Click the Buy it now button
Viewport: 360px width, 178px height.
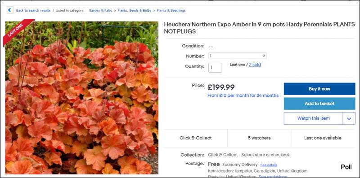(319, 89)
